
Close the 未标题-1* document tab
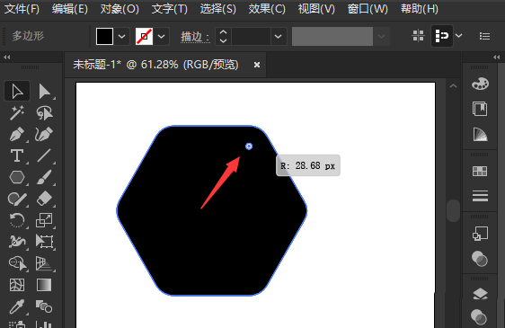[x=257, y=65]
